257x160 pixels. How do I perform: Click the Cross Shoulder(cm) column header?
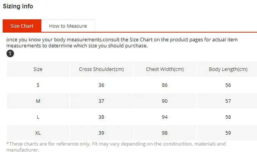[101, 69]
